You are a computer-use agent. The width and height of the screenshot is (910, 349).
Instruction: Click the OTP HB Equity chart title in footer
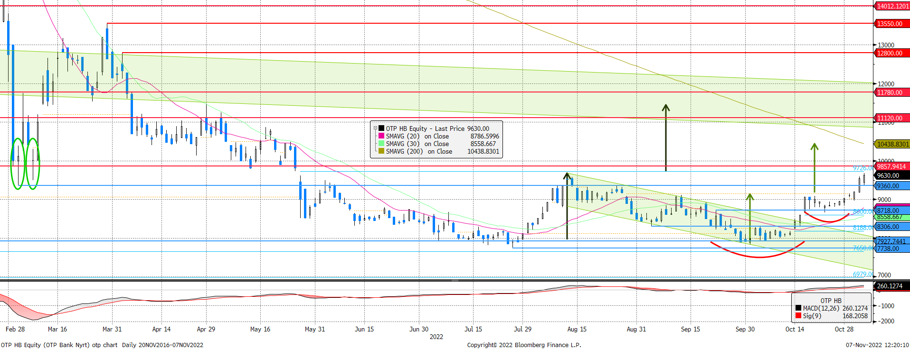point(102,345)
